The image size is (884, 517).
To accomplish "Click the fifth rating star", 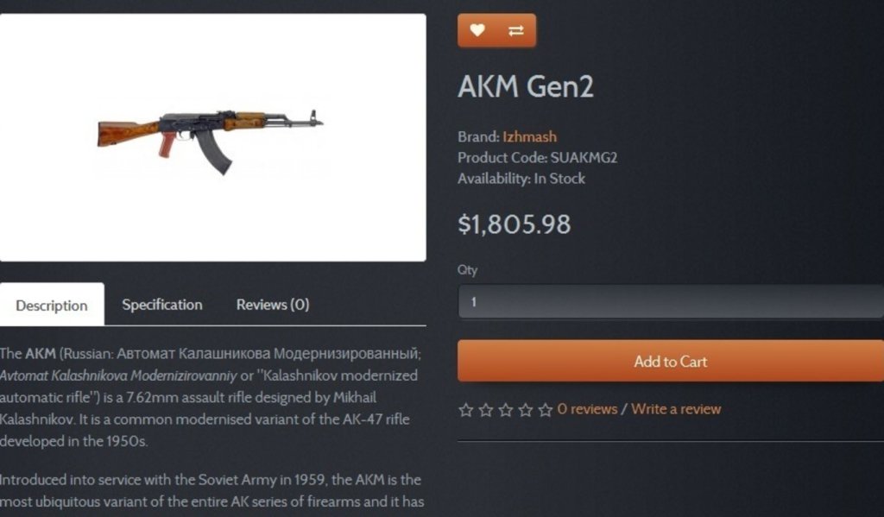I will click(x=545, y=410).
